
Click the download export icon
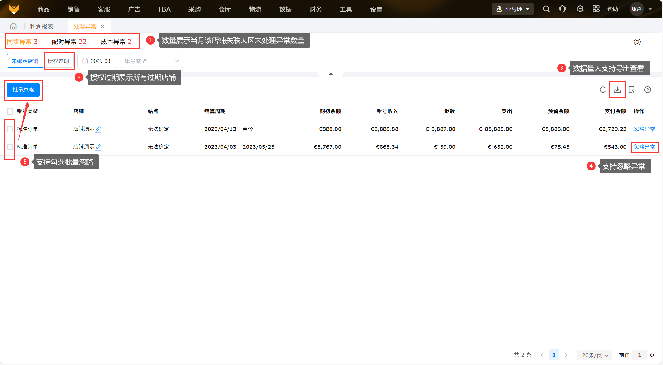[x=617, y=90]
